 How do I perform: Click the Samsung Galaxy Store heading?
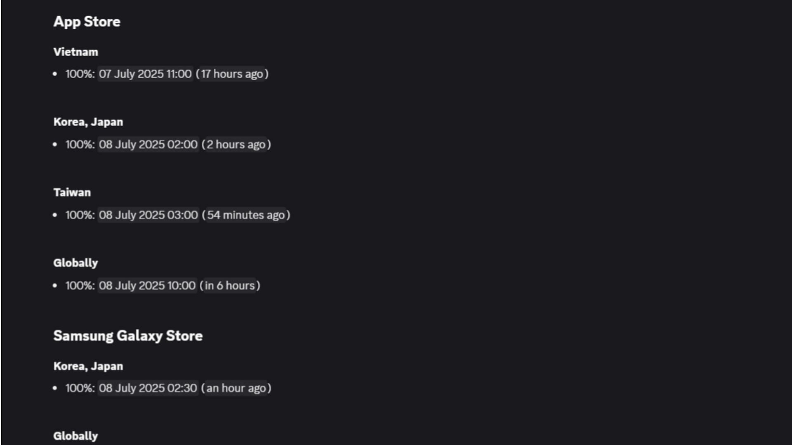(128, 336)
